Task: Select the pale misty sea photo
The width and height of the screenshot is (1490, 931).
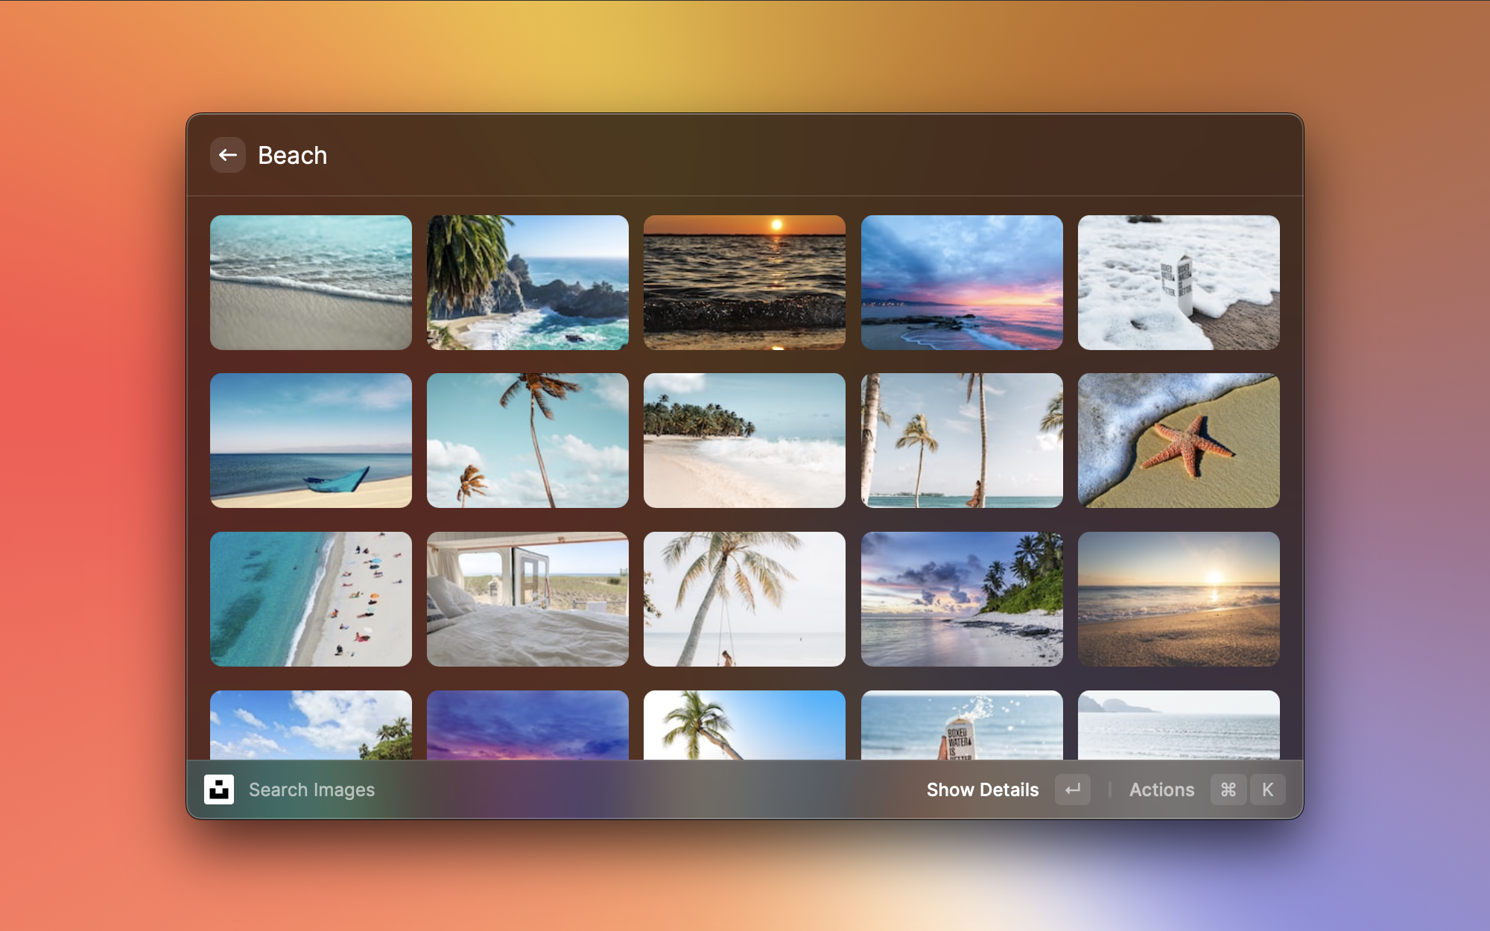Action: coord(1179,725)
